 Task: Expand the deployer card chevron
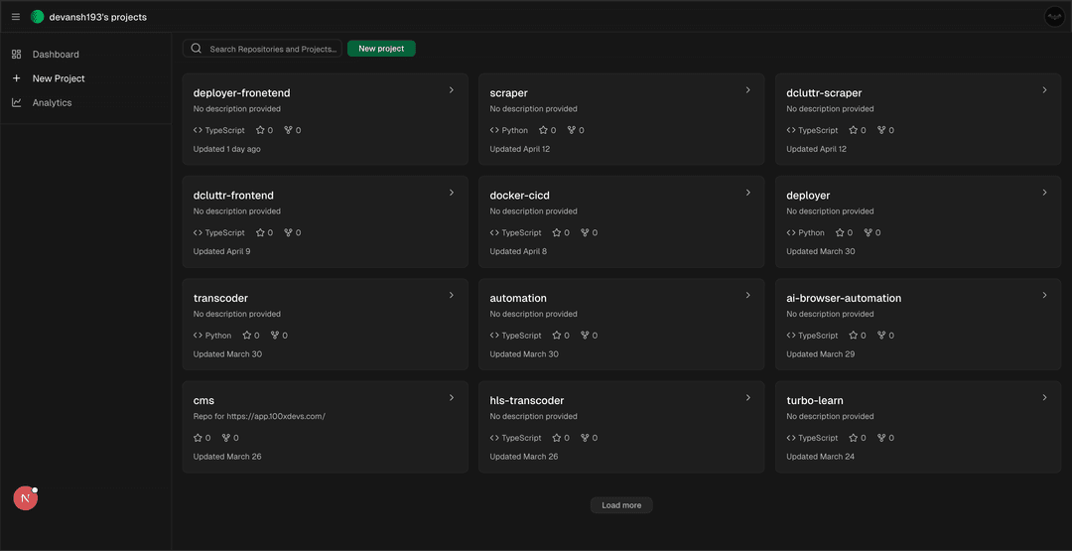(1044, 192)
